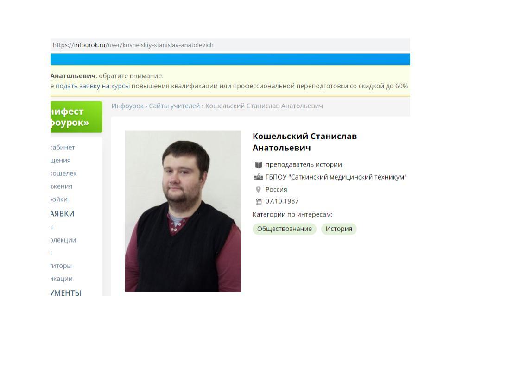Open the sidebar item ending in иторы
Image resolution: width=520 pixels, height=367 pixels.
pyautogui.click(x=61, y=266)
